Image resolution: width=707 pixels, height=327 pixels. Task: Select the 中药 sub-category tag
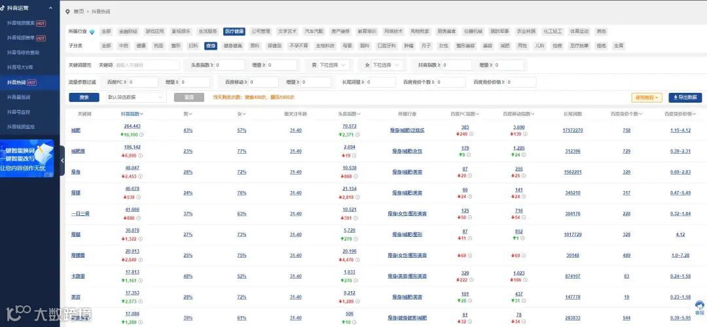[x=124, y=46]
